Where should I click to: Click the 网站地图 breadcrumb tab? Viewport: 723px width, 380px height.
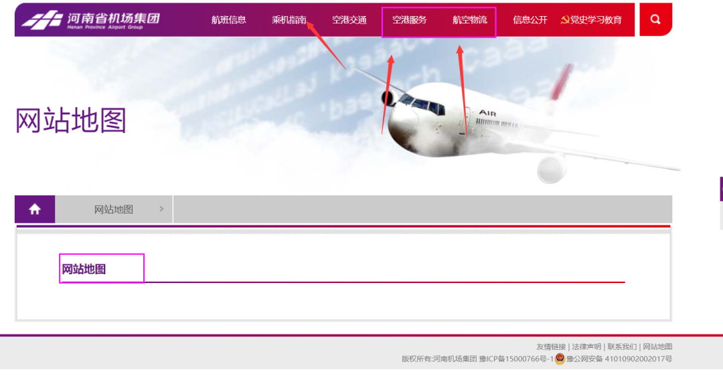(x=113, y=209)
